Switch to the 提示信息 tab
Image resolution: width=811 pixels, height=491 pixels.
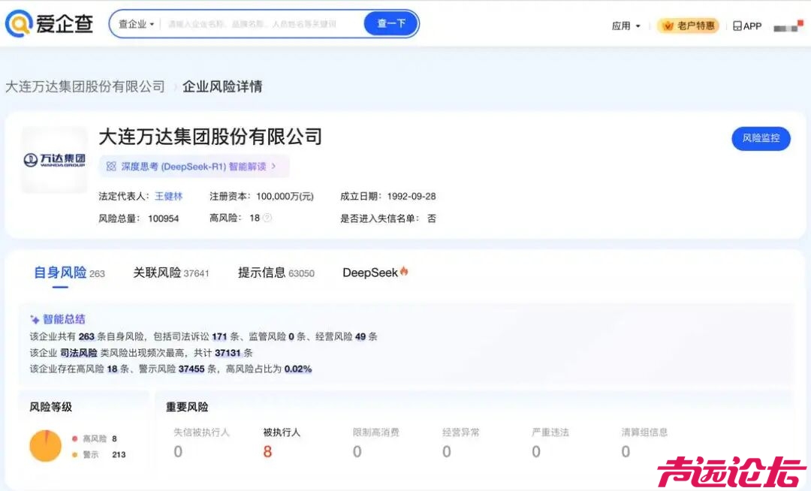(276, 273)
